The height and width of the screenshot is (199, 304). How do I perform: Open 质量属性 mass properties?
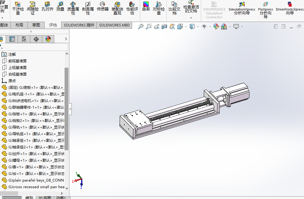(x=73, y=8)
